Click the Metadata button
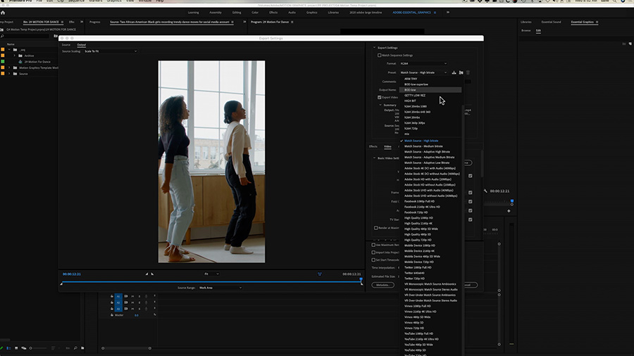This screenshot has height=356, width=634. coord(383,285)
